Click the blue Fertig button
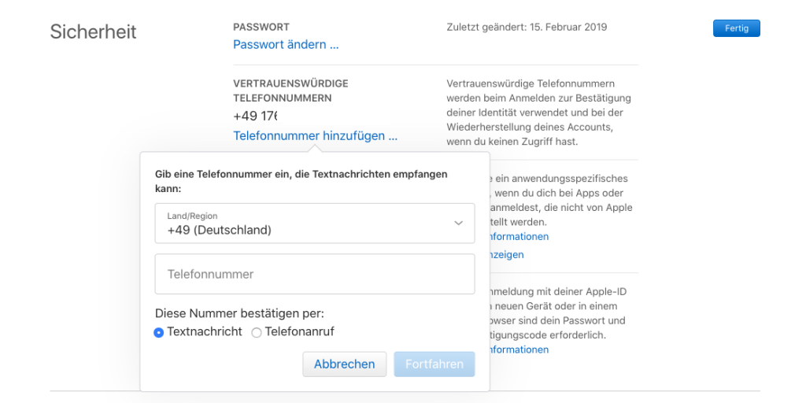This screenshot has height=403, width=806. point(736,28)
